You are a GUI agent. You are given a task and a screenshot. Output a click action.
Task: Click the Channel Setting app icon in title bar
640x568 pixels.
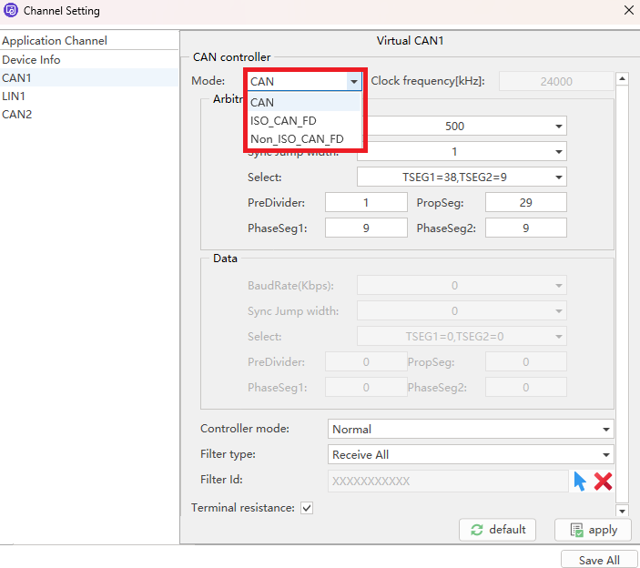pos(12,11)
